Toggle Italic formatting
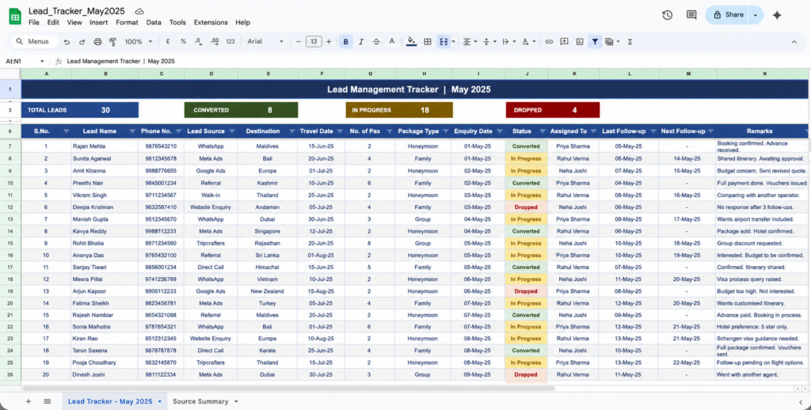Image resolution: width=811 pixels, height=410 pixels. pyautogui.click(x=361, y=42)
